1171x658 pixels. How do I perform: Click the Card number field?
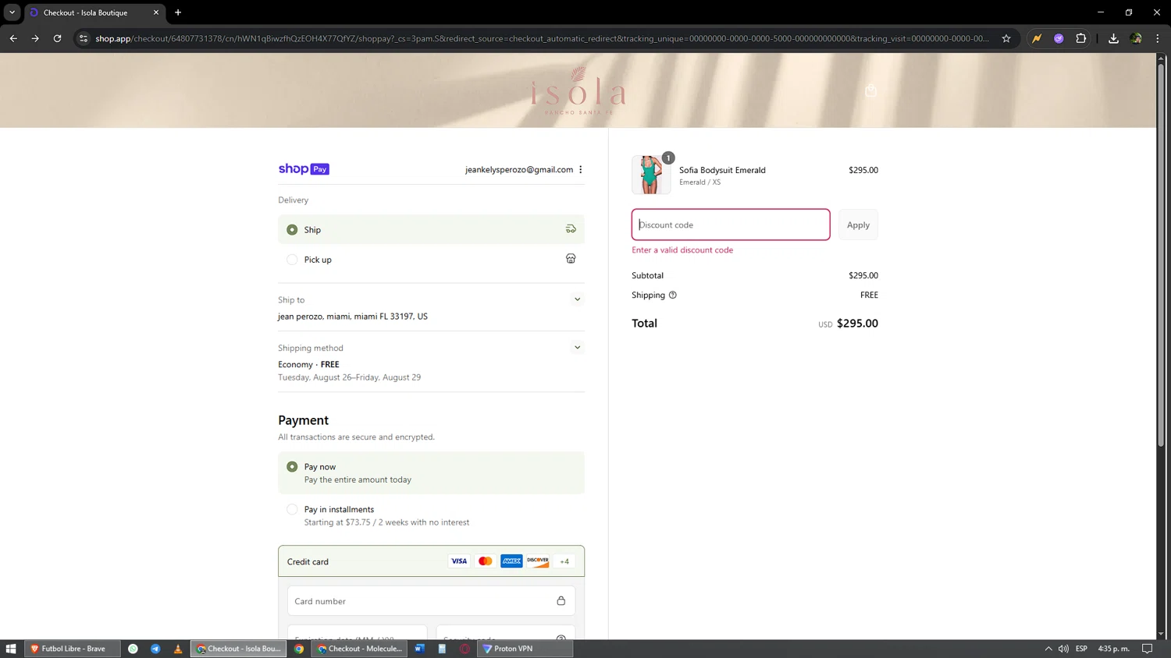[431, 601]
